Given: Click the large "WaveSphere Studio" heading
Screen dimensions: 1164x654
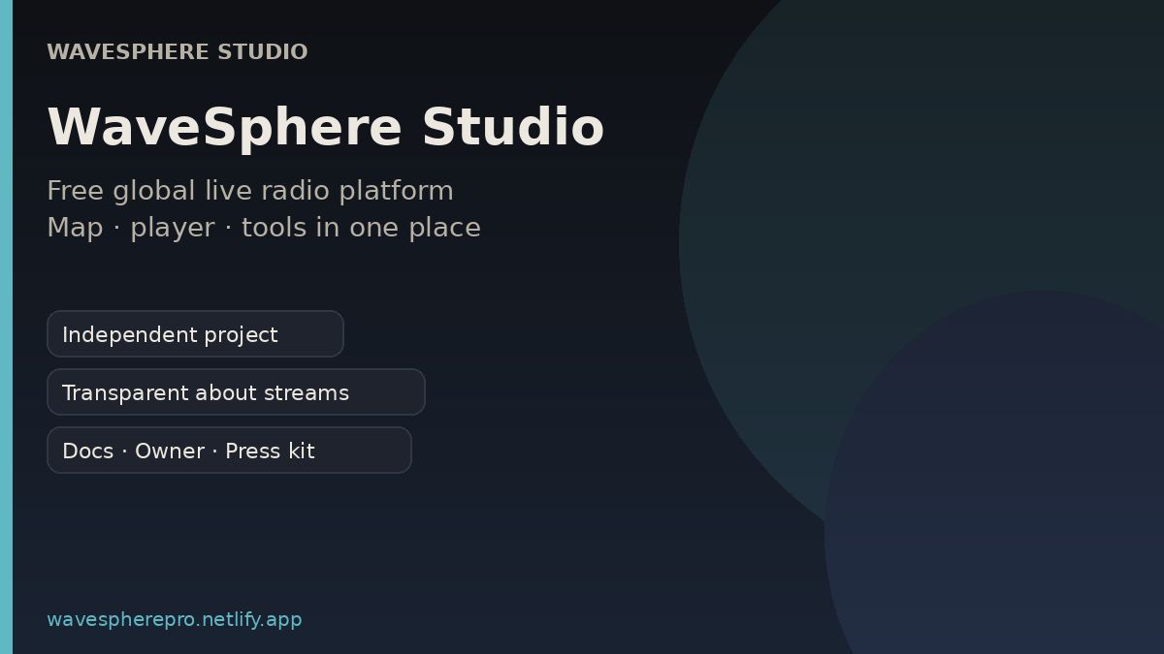Looking at the screenshot, I should coord(325,128).
